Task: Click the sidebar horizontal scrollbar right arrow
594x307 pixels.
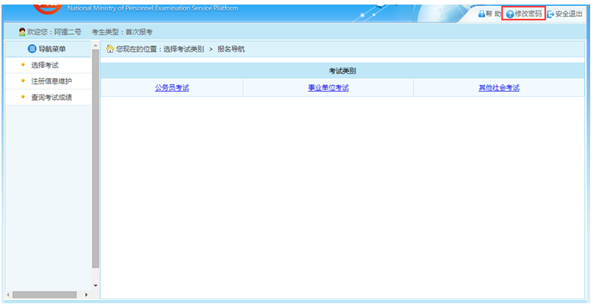Action: point(86,294)
